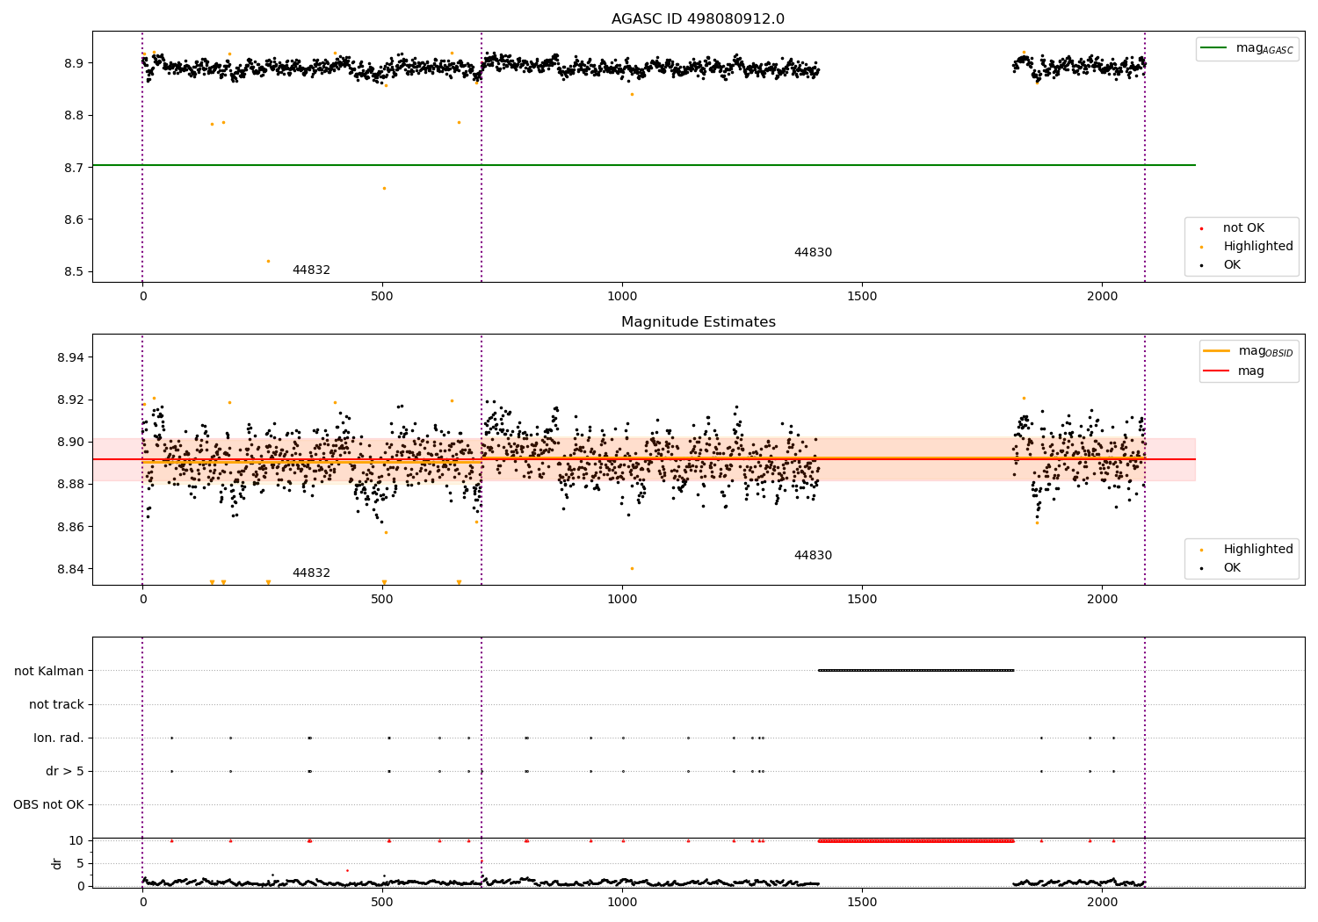The image size is (1318, 922).
Task: Click the 8.8 y-axis tick label
Action: pyautogui.click(x=72, y=115)
